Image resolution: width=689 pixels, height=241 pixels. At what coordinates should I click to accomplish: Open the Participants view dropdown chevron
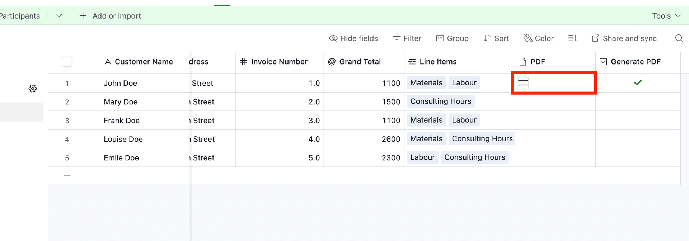[x=59, y=16]
